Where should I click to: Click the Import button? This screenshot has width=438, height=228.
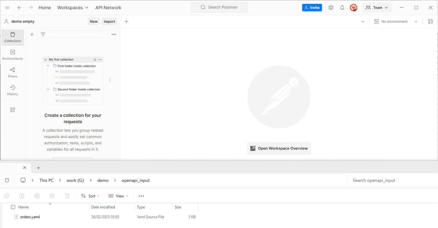pyautogui.click(x=109, y=21)
